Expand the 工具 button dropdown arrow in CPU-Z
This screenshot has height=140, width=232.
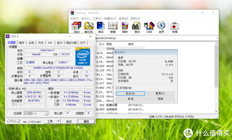click(x=58, y=121)
